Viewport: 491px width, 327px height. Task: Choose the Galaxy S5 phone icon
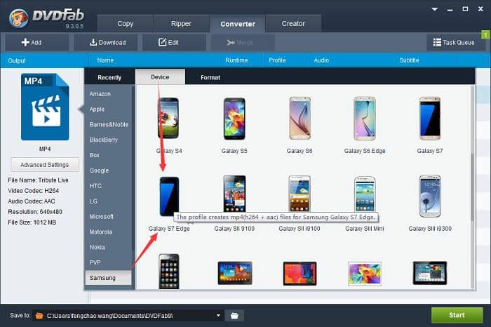pyautogui.click(x=234, y=119)
